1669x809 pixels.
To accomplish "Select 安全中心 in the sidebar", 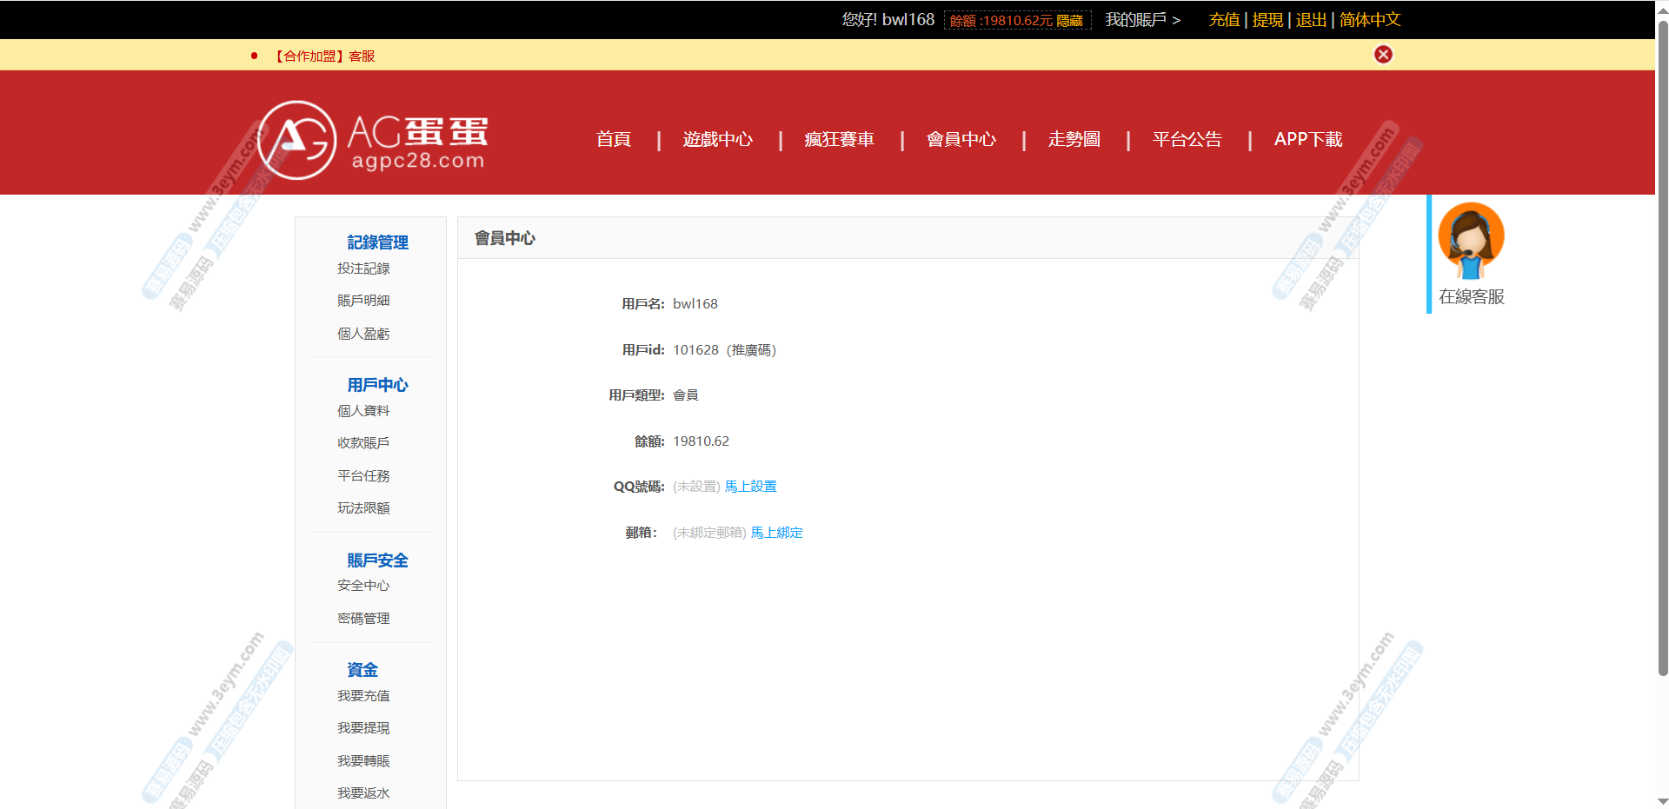I will [363, 586].
